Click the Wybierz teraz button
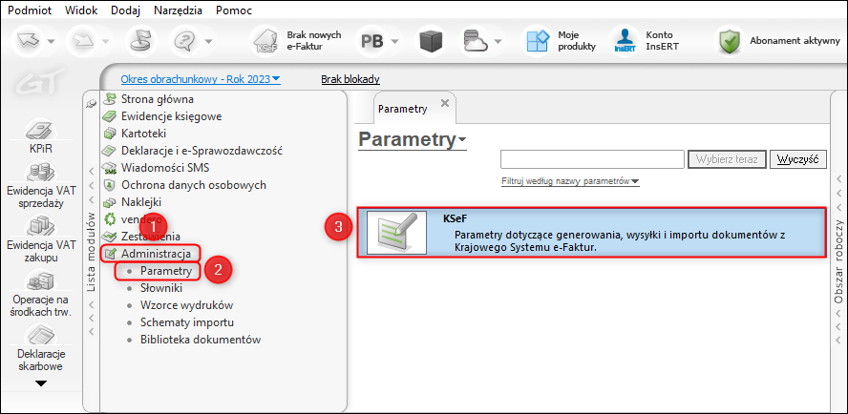Image resolution: width=848 pixels, height=414 pixels. point(727,160)
